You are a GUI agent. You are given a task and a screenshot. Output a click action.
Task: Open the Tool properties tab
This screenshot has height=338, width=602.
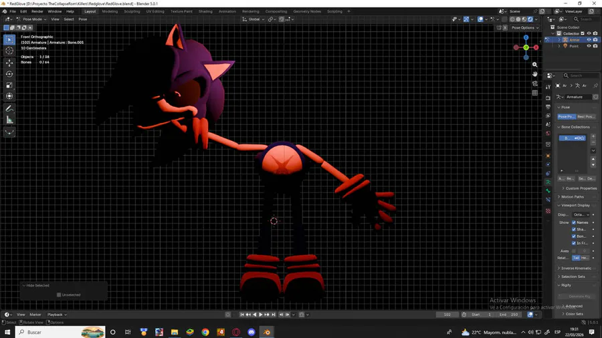pos(548,87)
